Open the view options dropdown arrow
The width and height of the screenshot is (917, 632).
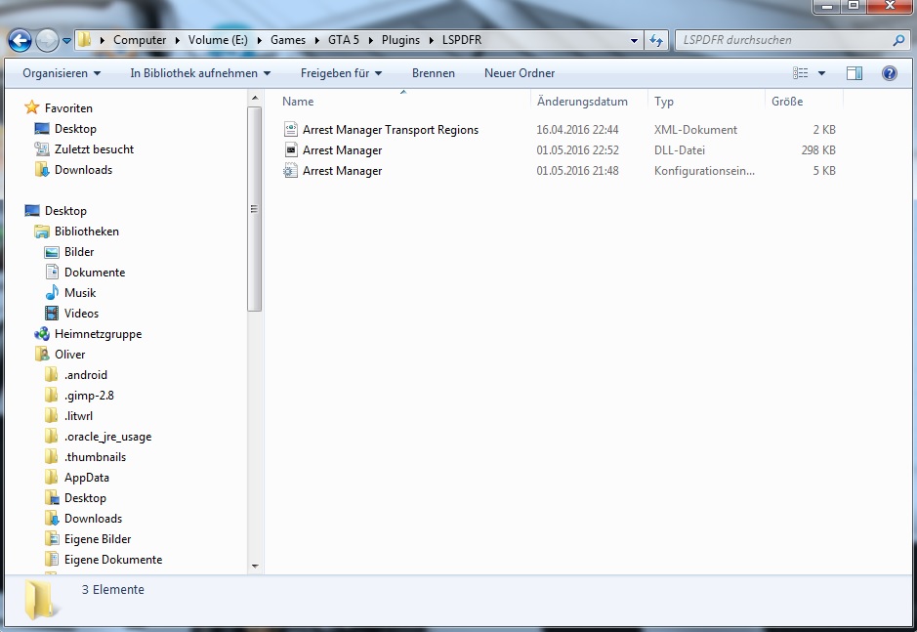pyautogui.click(x=821, y=73)
